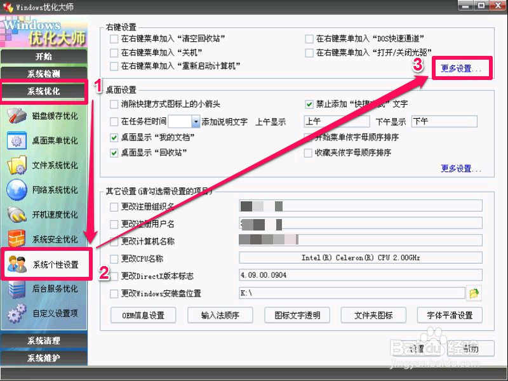Click the 图标文字透明 button

tap(297, 315)
